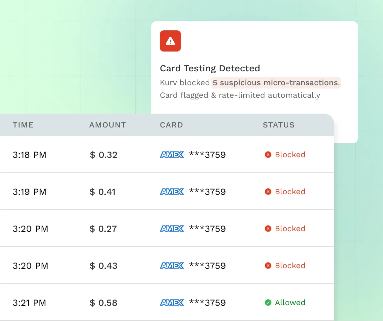Click the green checkmark icon in the 3:21 PM row
383x321 pixels.
point(268,303)
